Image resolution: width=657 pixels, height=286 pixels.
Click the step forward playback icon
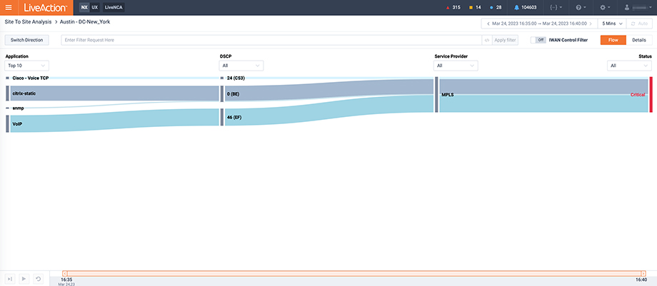9,279
